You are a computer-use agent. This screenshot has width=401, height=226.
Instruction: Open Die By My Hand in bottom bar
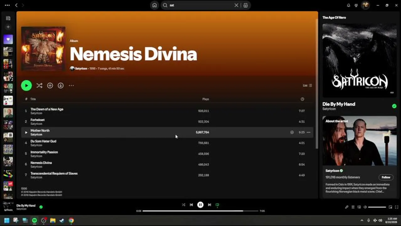[26, 206]
